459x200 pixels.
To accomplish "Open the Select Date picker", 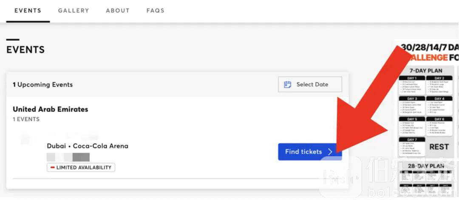I will pos(310,85).
